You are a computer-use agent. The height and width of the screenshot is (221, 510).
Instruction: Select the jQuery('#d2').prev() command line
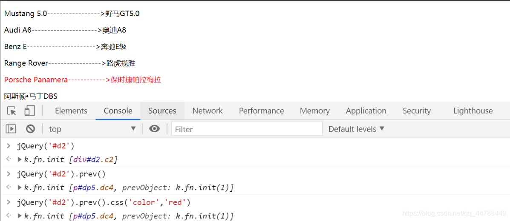click(61, 174)
